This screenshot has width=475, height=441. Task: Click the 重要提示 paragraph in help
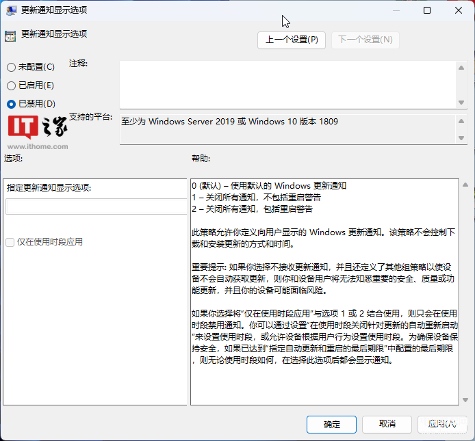click(x=323, y=279)
